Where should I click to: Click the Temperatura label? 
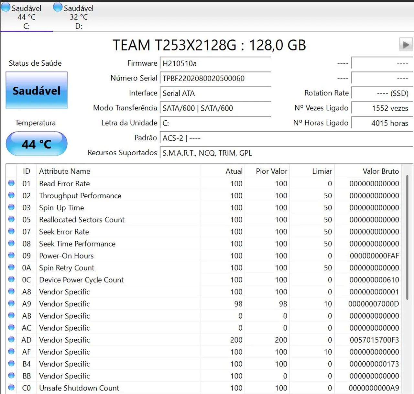point(35,123)
